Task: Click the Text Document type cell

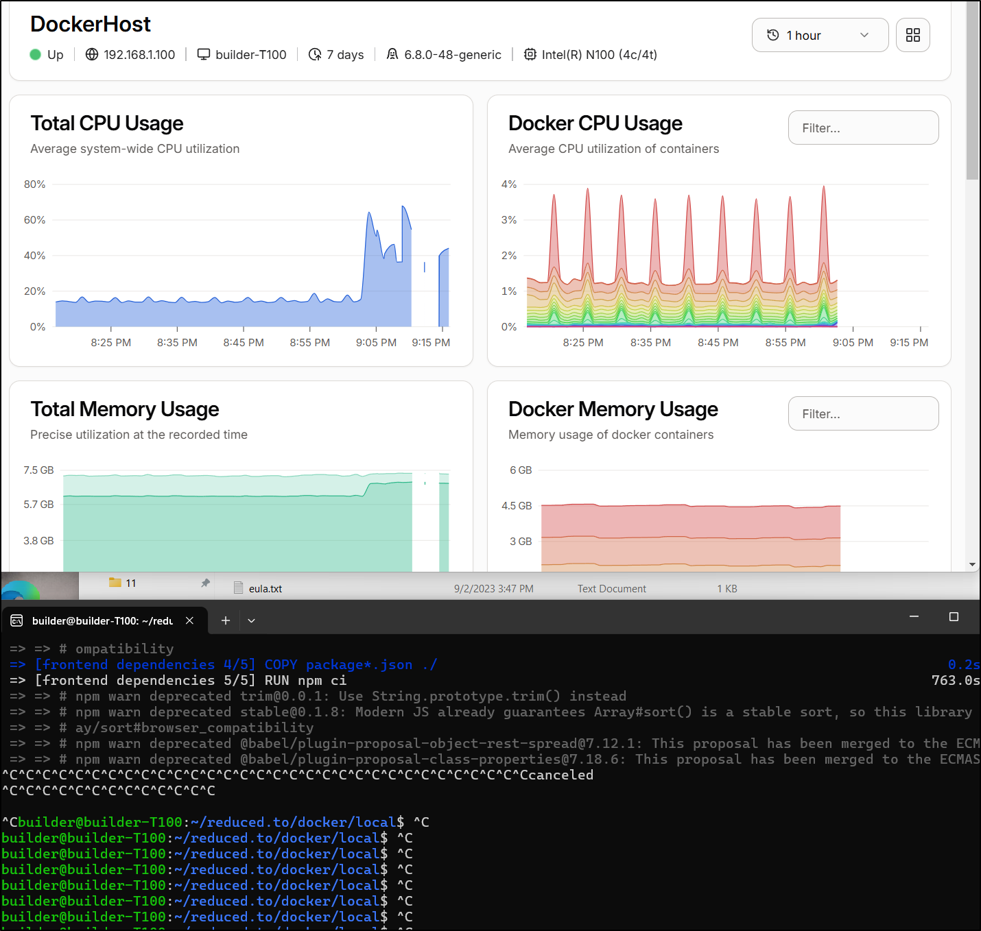Action: [x=612, y=588]
